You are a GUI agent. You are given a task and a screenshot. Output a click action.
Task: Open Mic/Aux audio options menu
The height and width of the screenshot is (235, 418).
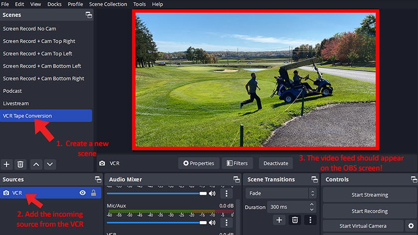(x=226, y=223)
